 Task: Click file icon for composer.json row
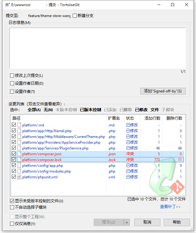(19, 154)
